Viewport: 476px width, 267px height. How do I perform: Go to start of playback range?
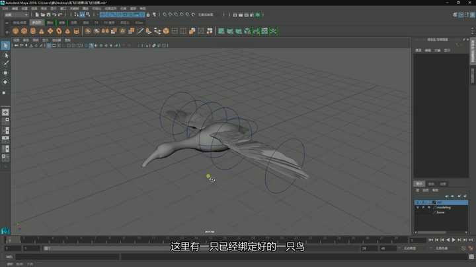[430, 240]
